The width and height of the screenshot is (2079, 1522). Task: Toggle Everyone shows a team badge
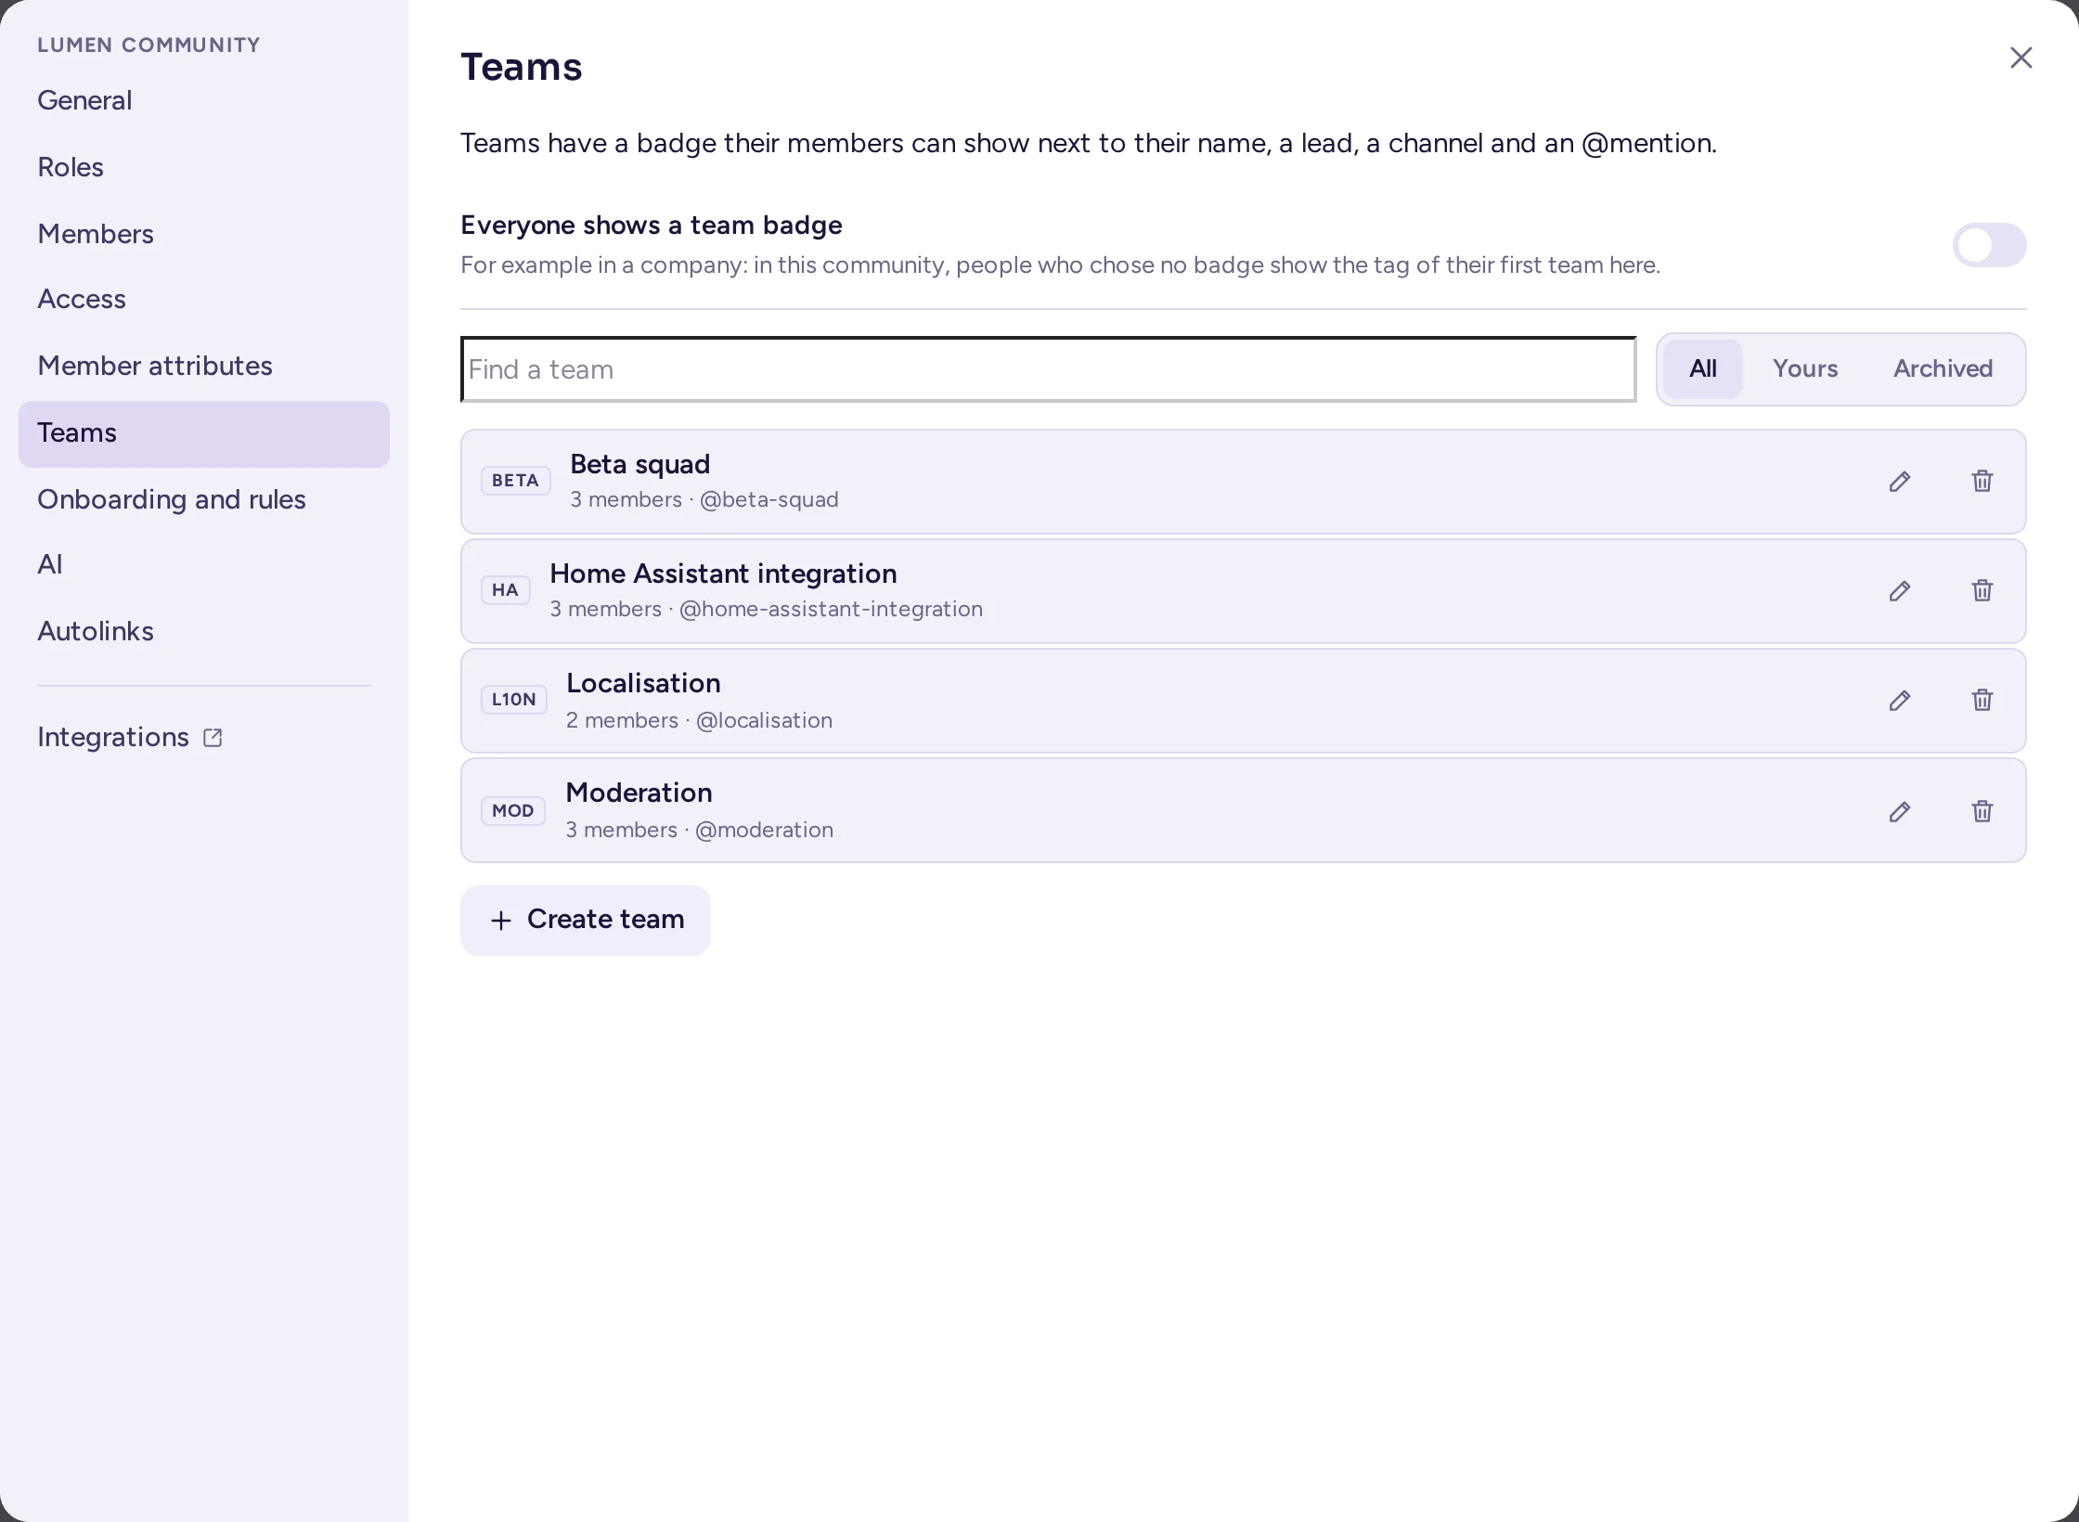tap(1989, 245)
